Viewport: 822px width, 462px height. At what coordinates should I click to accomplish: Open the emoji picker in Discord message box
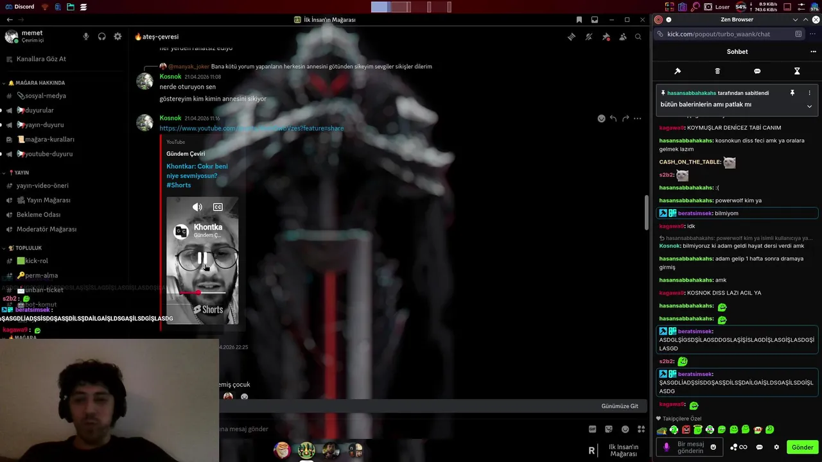pyautogui.click(x=625, y=429)
